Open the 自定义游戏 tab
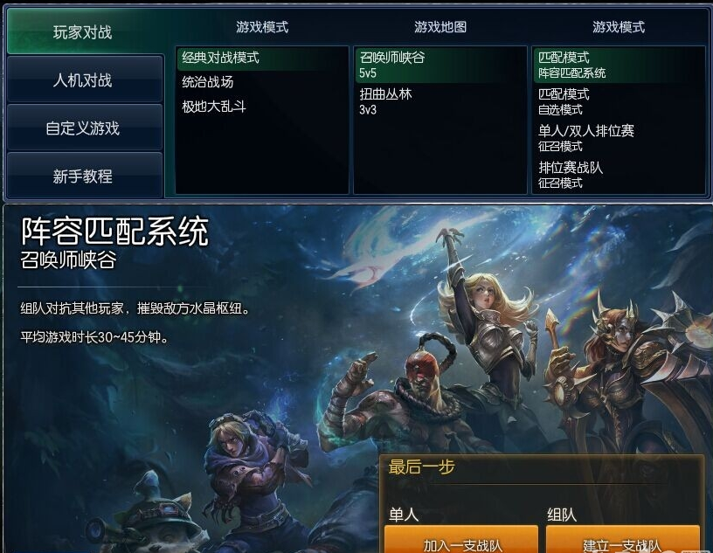 click(x=84, y=128)
